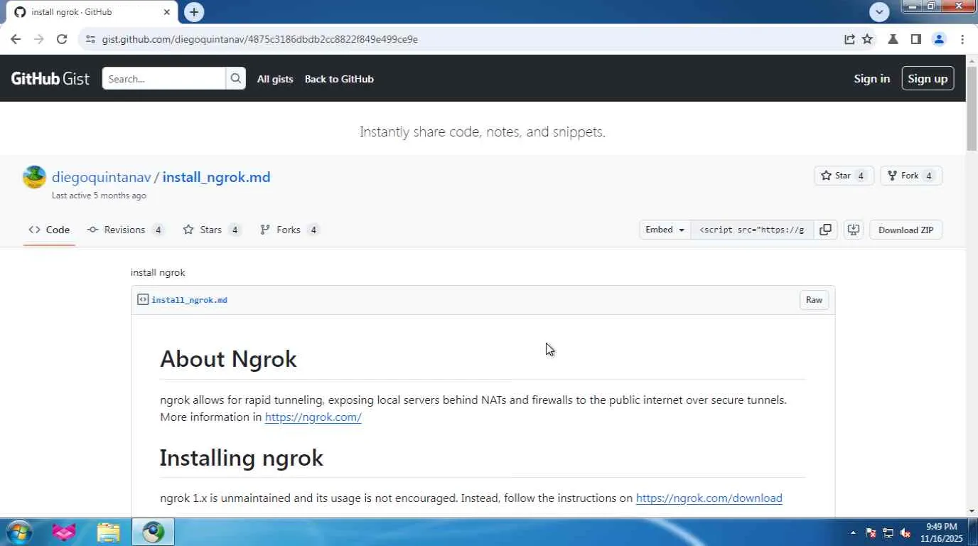
Task: Open the browser side panel icon
Action: [x=915, y=39]
